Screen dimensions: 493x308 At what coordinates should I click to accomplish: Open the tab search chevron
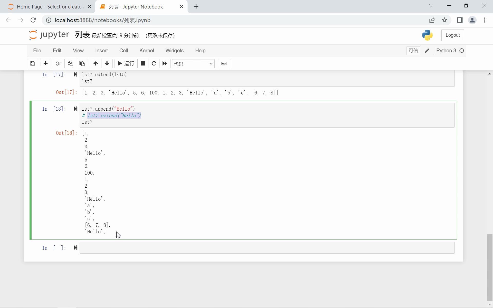(431, 6)
